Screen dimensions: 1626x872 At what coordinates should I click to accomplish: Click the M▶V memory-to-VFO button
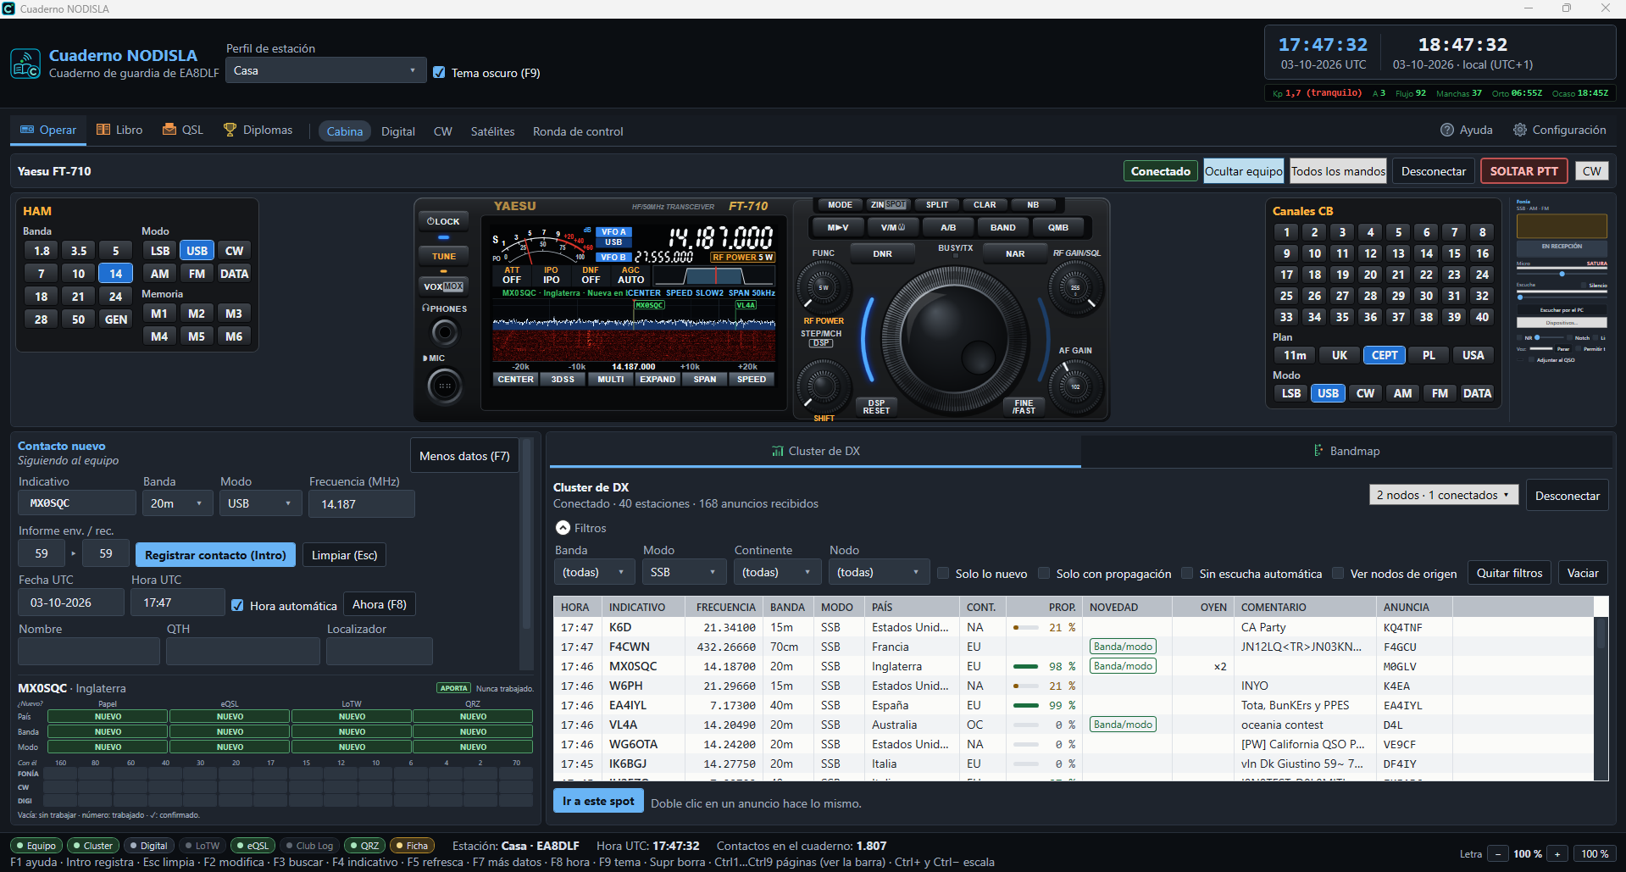[838, 227]
